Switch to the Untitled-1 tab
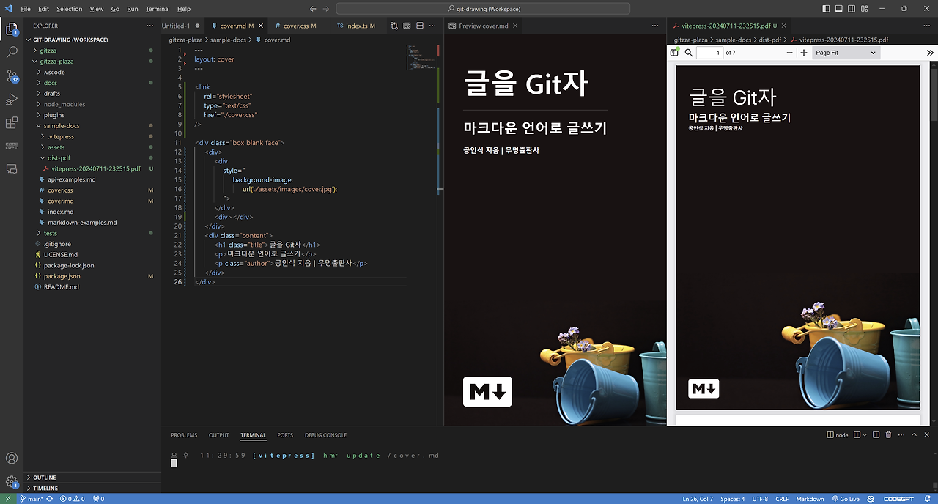This screenshot has height=504, width=938. [180, 26]
